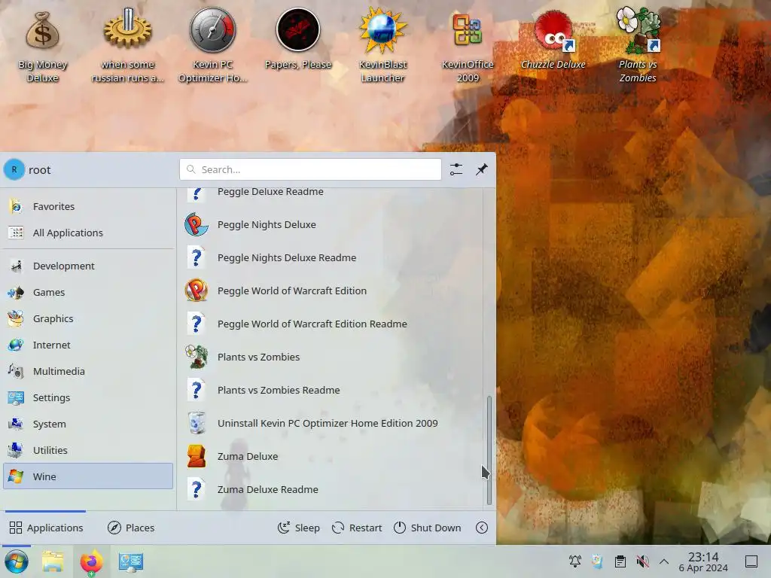771x578 pixels.
Task: Open Papers, Please desktop icon
Action: click(x=298, y=39)
